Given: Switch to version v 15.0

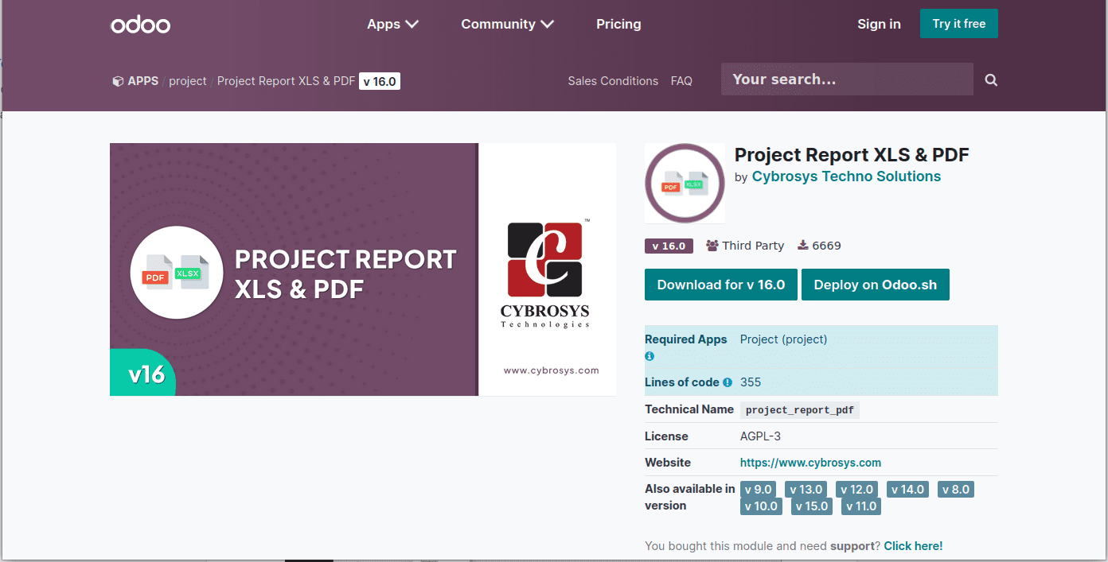Looking at the screenshot, I should [812, 506].
